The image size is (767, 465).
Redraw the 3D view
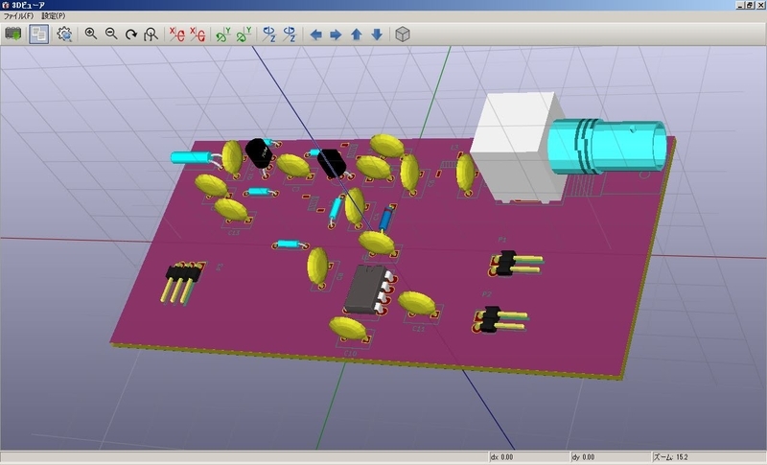click(131, 35)
